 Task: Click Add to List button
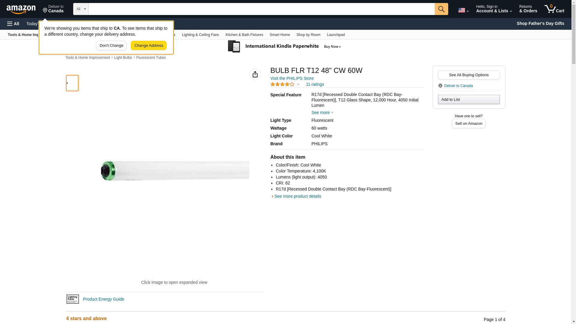tap(468, 99)
